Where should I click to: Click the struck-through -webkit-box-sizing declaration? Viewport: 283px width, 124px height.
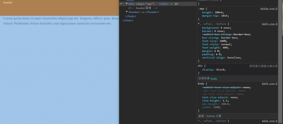(227, 35)
